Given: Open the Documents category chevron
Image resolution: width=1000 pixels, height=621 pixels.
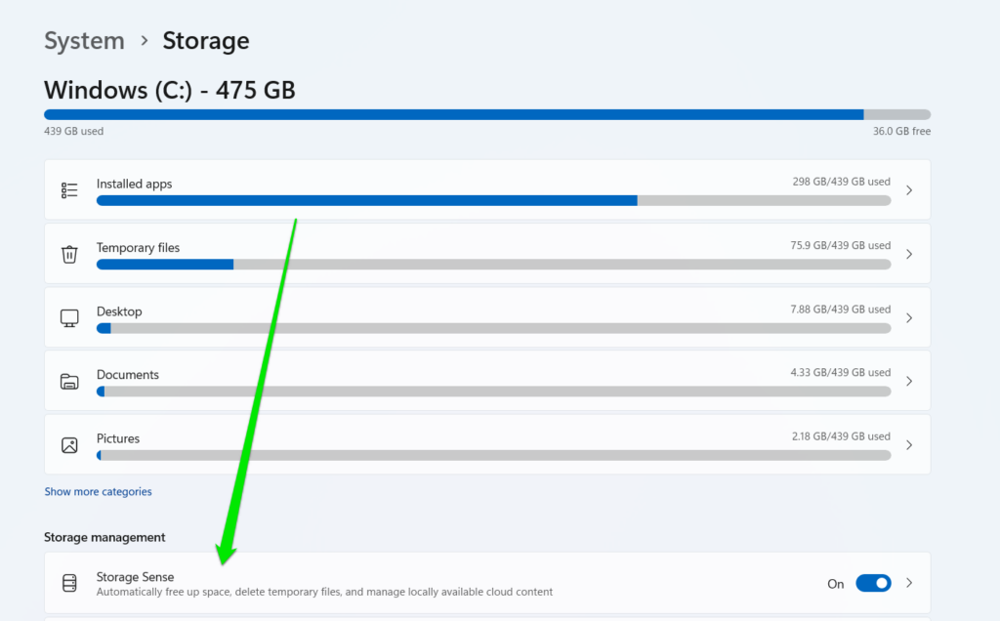Looking at the screenshot, I should coord(909,381).
